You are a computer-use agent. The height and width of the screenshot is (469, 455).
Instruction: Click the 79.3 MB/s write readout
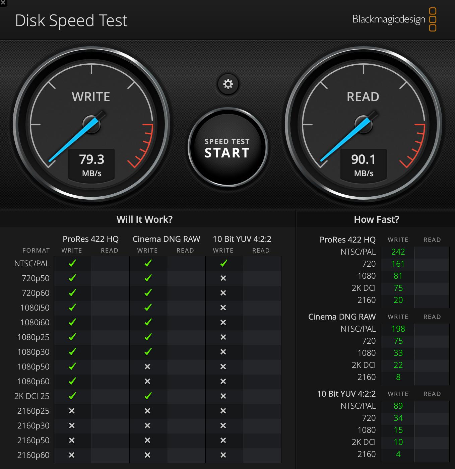coord(91,164)
